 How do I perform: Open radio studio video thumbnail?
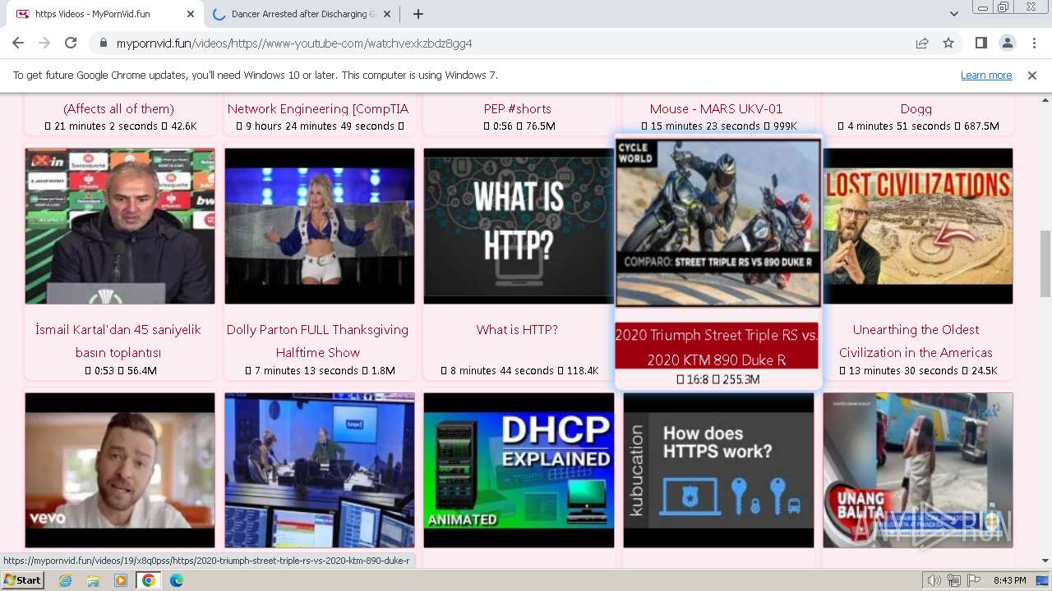pos(320,470)
